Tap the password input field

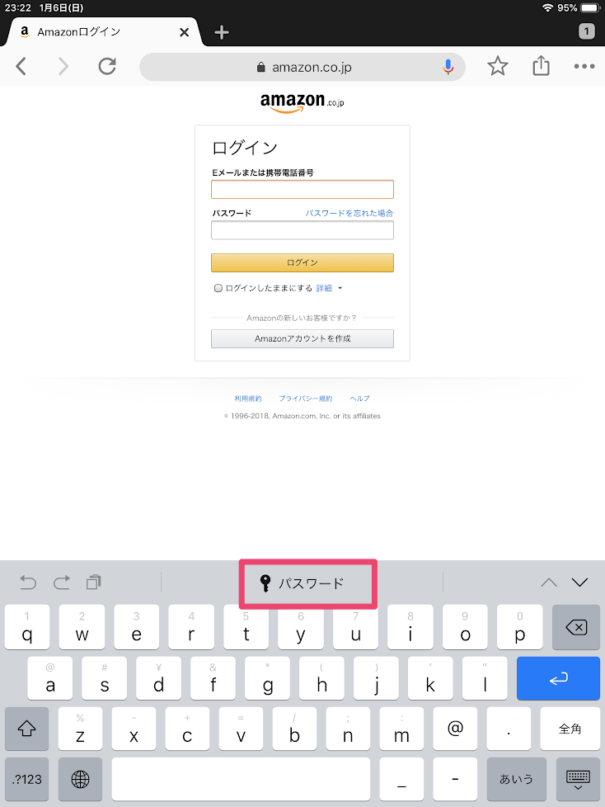click(x=302, y=230)
